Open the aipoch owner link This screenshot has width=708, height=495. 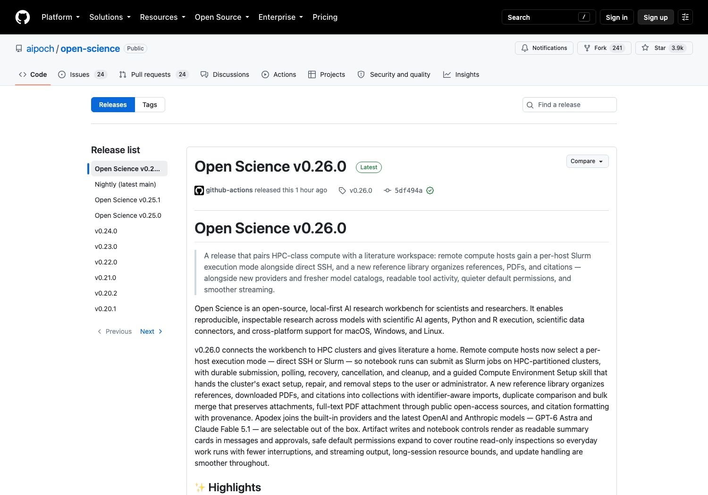point(40,49)
